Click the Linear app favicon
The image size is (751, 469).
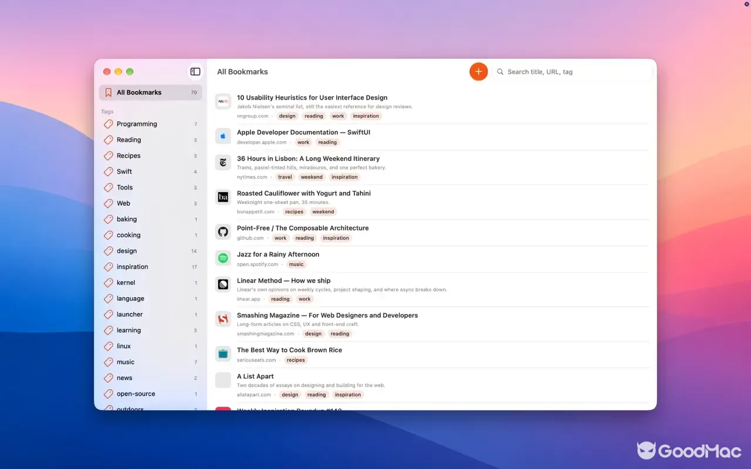coord(223,284)
